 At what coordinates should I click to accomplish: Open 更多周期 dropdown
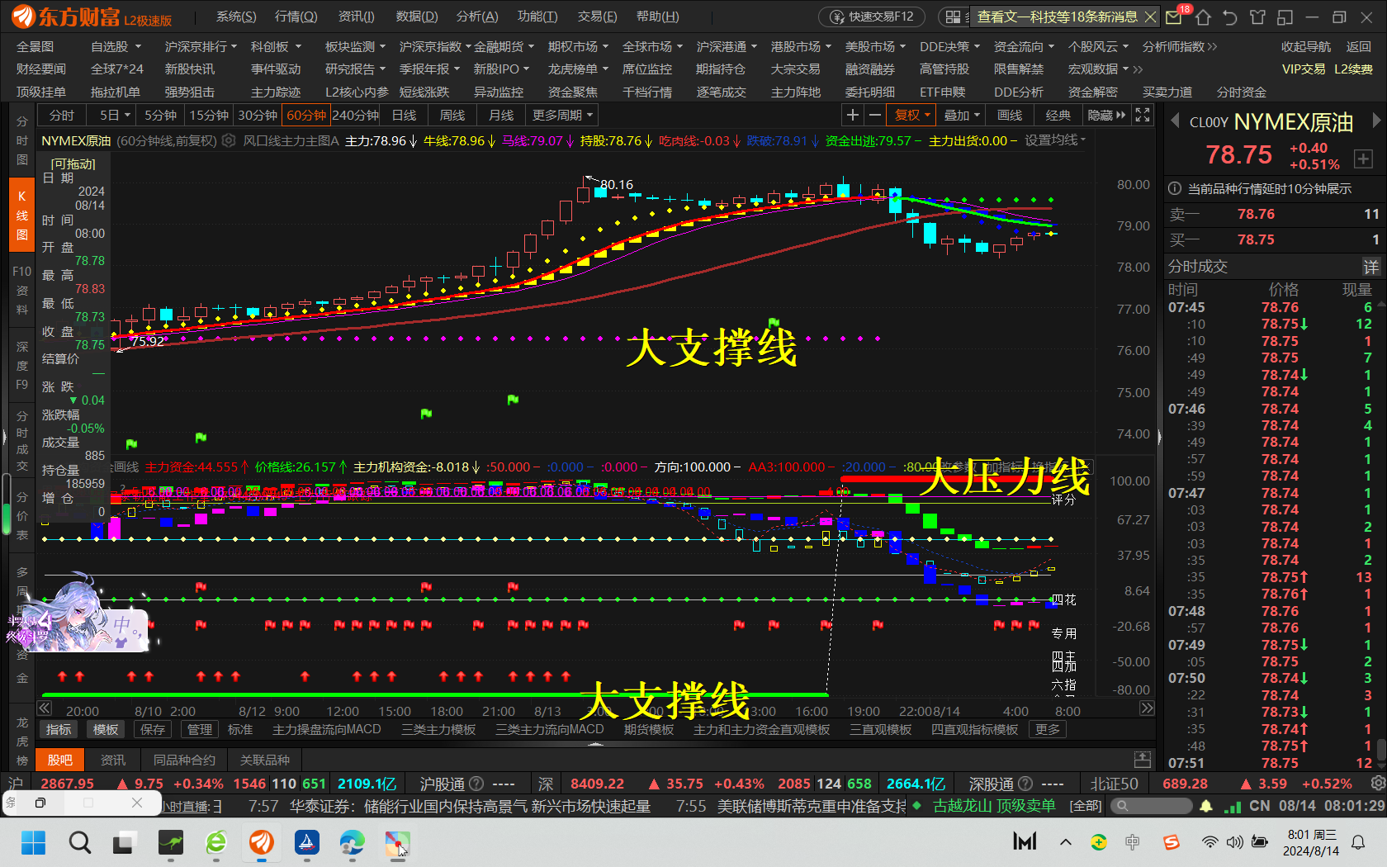(561, 115)
